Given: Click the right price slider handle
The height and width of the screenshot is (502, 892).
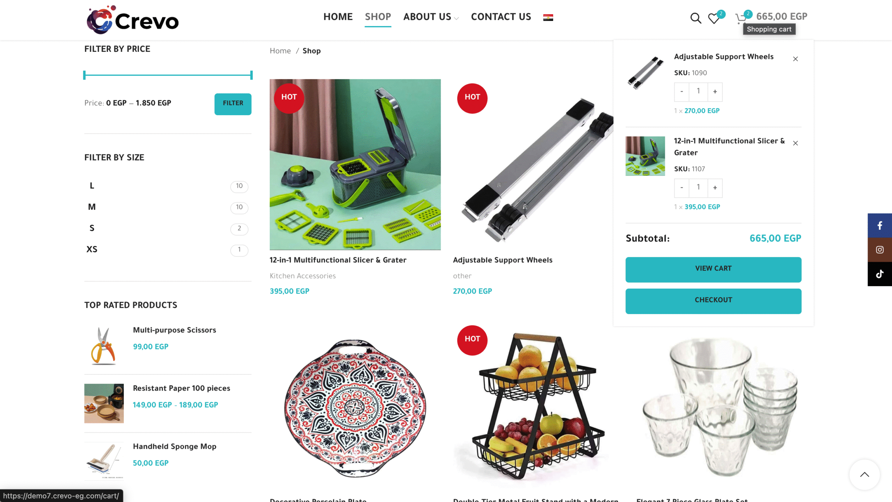Looking at the screenshot, I should pos(251,75).
